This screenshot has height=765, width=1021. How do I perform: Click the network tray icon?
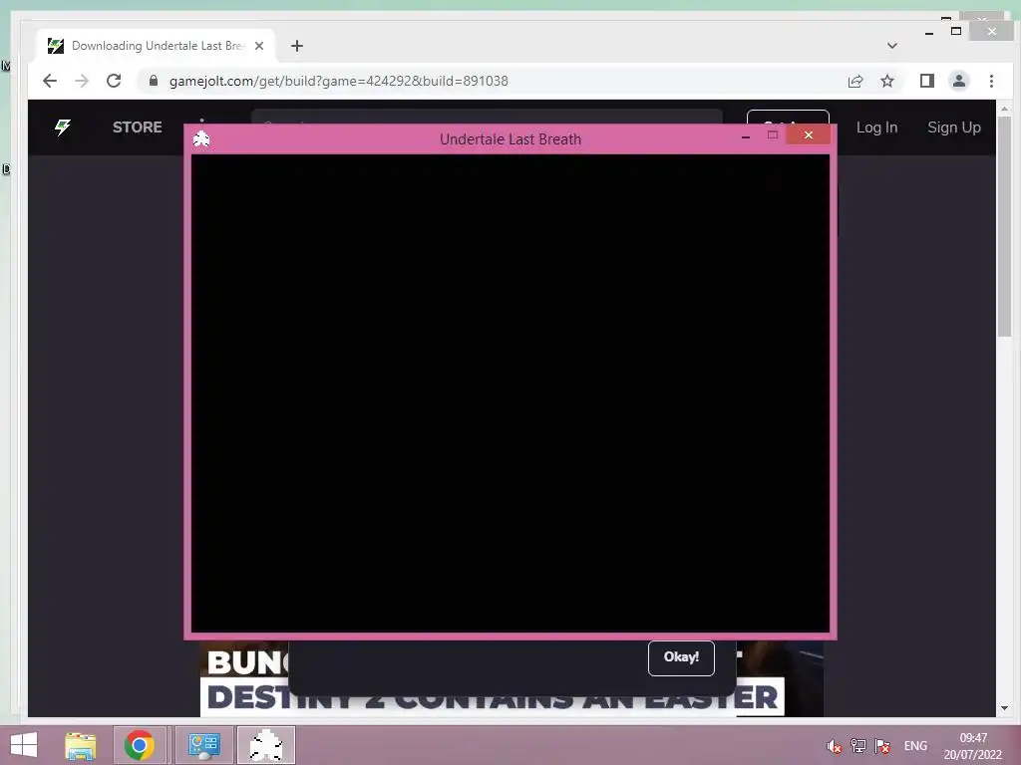(x=858, y=746)
